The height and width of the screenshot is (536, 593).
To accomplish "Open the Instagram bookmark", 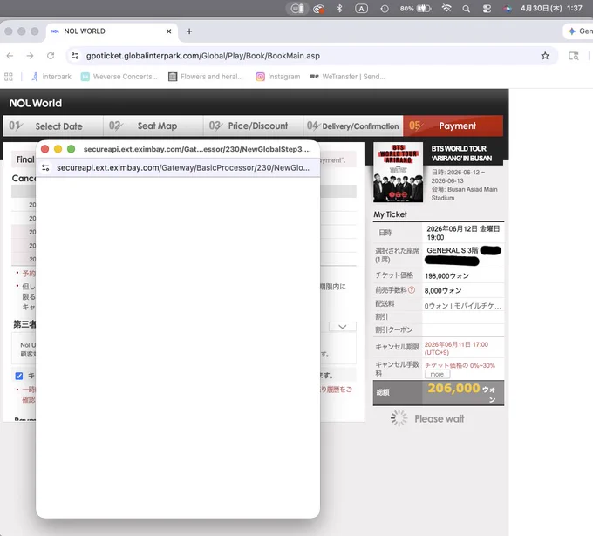I will (278, 77).
